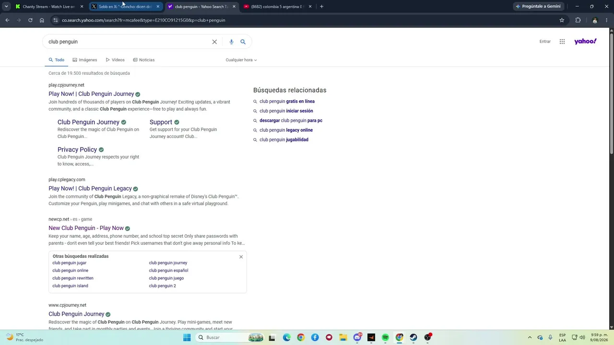Click the browser back arrow
Viewport: 614px width, 345px height.
point(7,20)
